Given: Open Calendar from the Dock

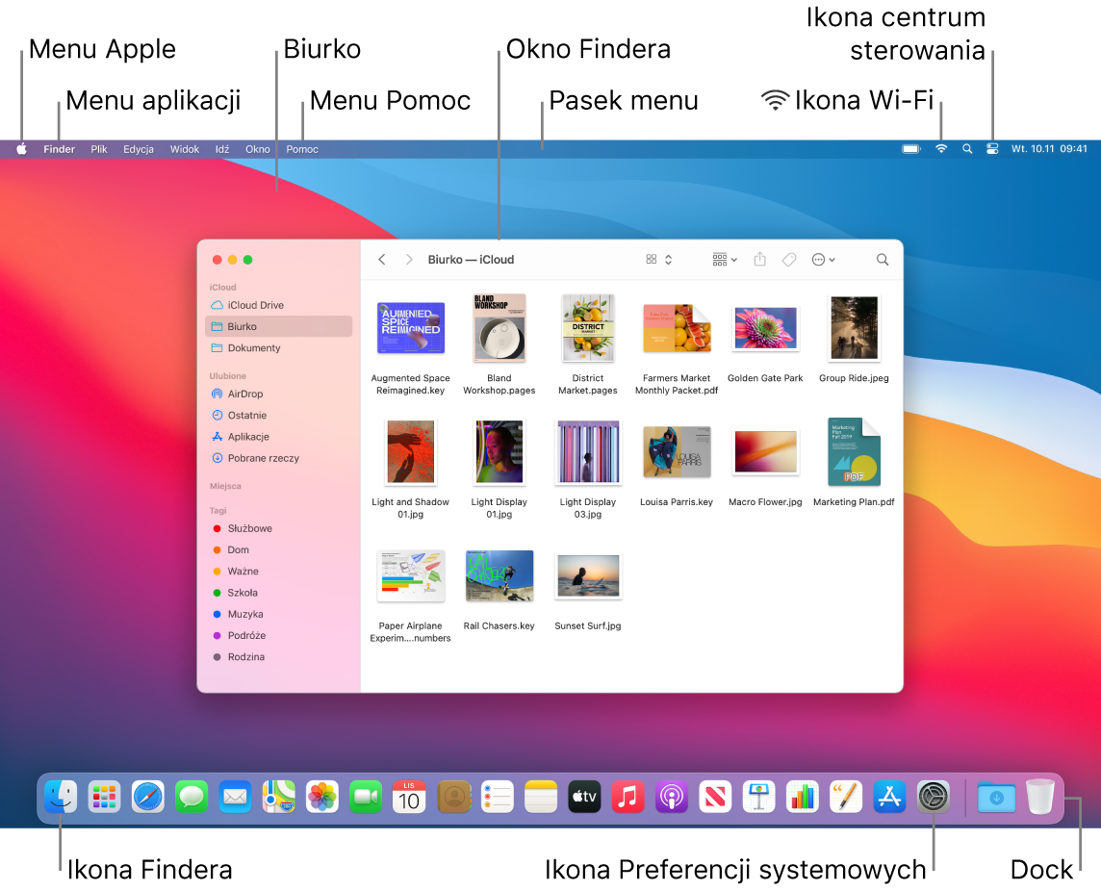Looking at the screenshot, I should point(409,797).
